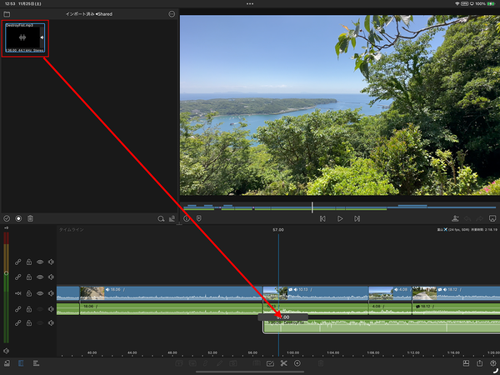Click the 1:04.00 ruler mark
This screenshot has height=375, width=500.
[332, 352]
